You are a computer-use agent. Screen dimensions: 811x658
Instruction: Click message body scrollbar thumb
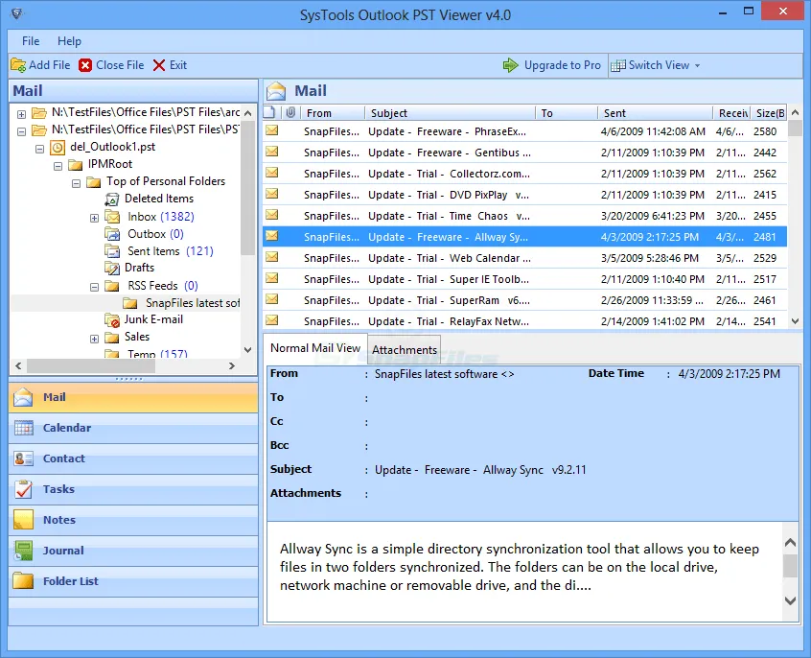pyautogui.click(x=790, y=565)
